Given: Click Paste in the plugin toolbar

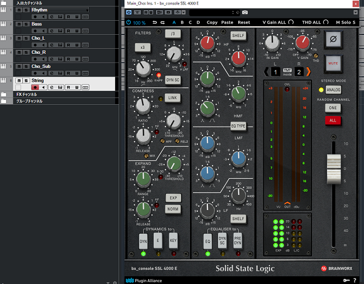Looking at the screenshot, I should [227, 22].
